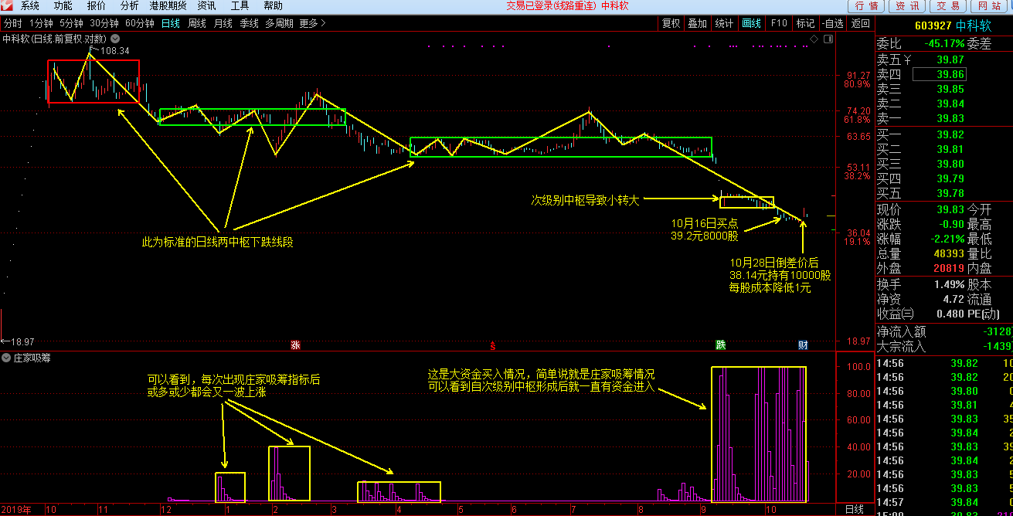Click the 买二 price 39.81
This screenshot has height=516, width=1013.
coord(950,150)
